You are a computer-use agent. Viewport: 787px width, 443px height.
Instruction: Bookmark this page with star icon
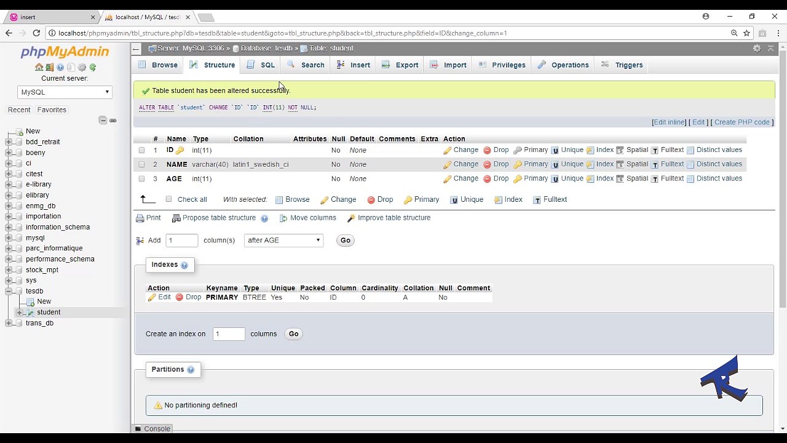(x=746, y=33)
